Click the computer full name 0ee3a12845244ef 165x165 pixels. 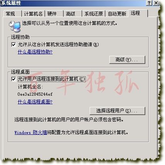click(x=35, y=94)
